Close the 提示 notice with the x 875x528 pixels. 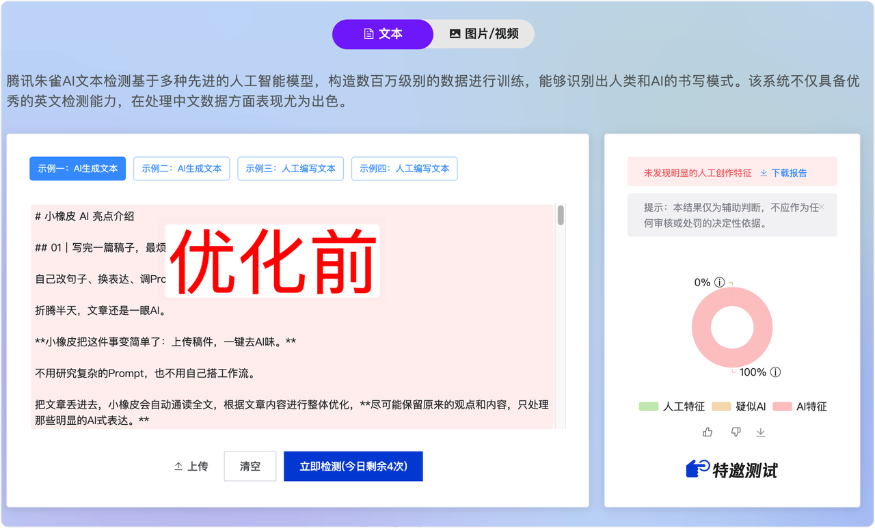click(x=822, y=207)
